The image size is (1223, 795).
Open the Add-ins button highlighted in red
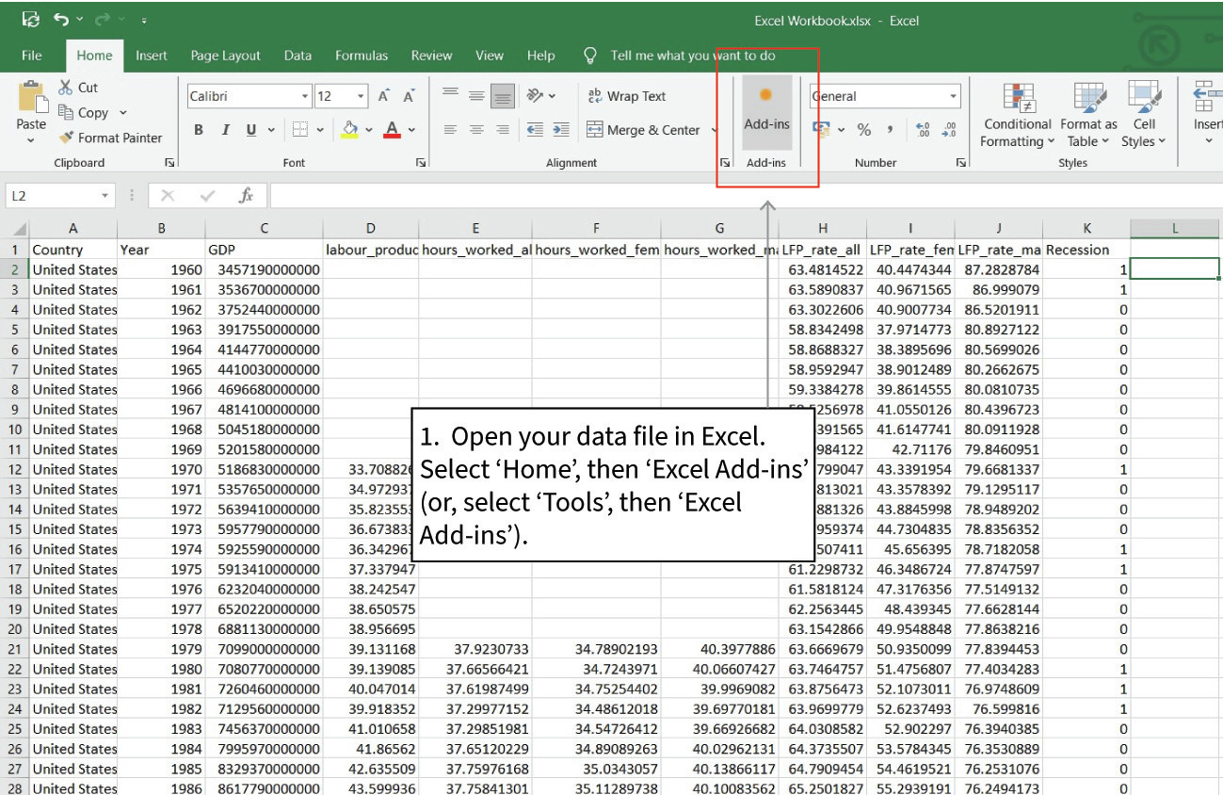[x=768, y=112]
